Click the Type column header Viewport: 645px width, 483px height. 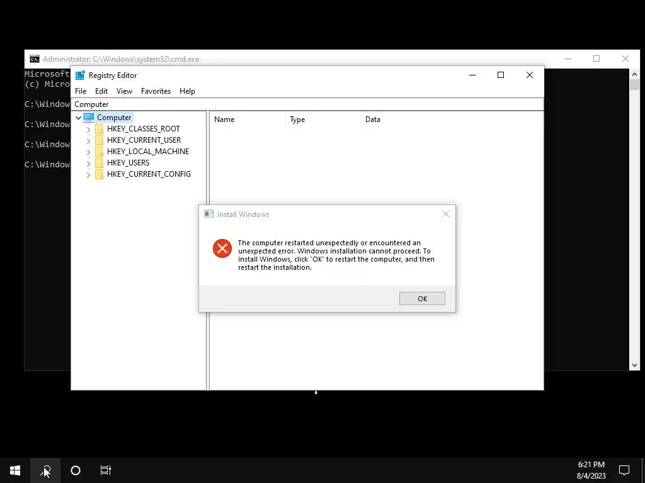click(x=323, y=119)
